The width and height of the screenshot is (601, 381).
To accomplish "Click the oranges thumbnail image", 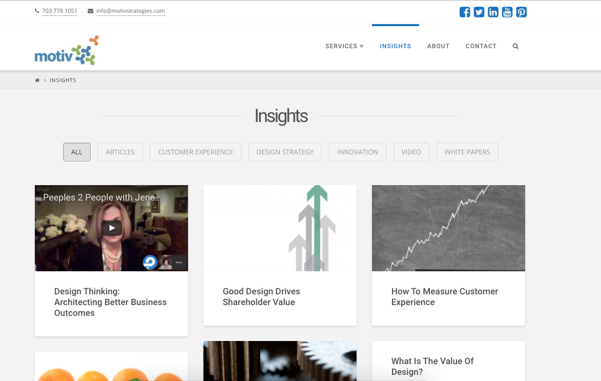I will point(111,367).
